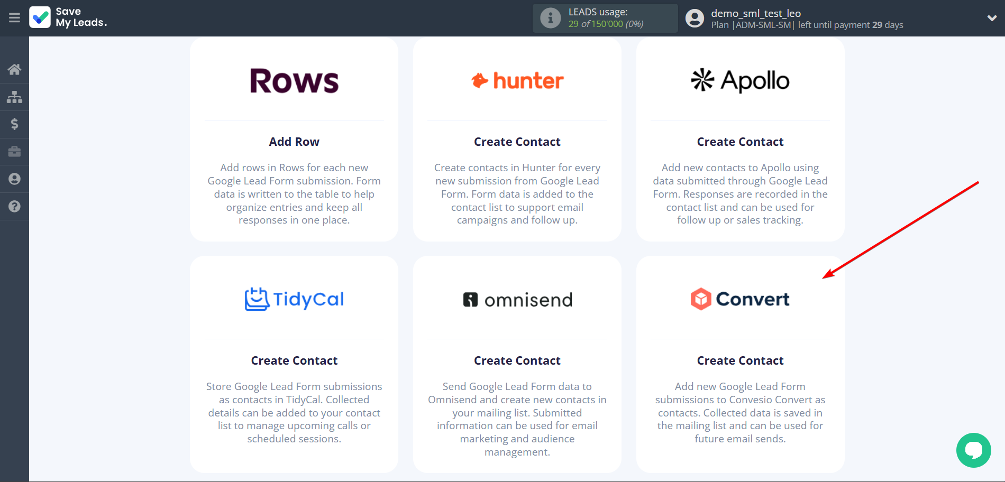Click the LEADS usage label
The width and height of the screenshot is (1005, 482).
click(x=598, y=12)
